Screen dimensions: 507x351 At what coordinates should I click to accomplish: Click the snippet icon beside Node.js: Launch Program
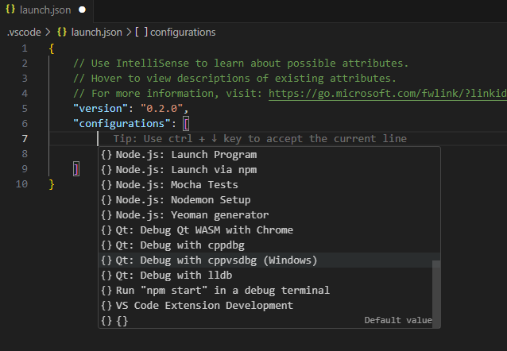[106, 155]
